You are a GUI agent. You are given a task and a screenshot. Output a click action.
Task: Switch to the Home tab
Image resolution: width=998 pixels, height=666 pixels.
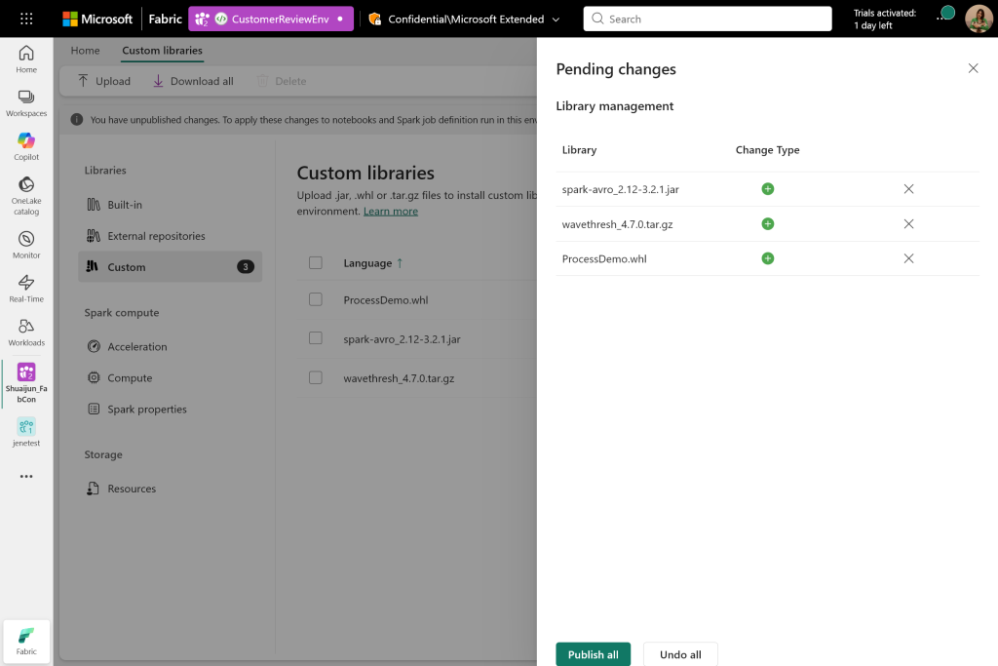[85, 50]
